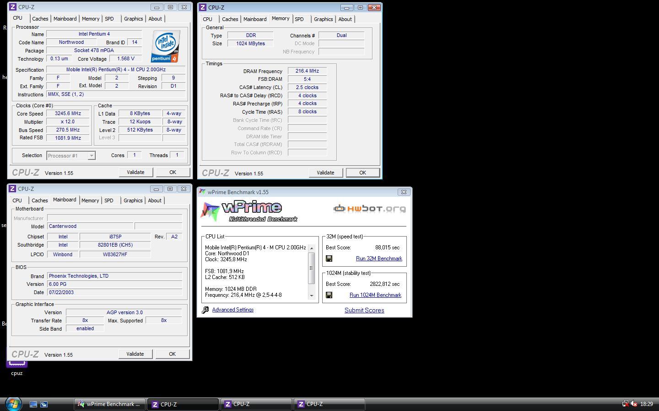Click the CPU-Z title icon of Mainboard window

[12, 189]
